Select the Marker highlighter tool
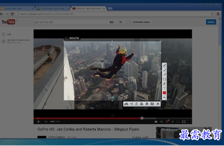Image resolution: width=224 pixels, height=146 pixels. click(165, 84)
